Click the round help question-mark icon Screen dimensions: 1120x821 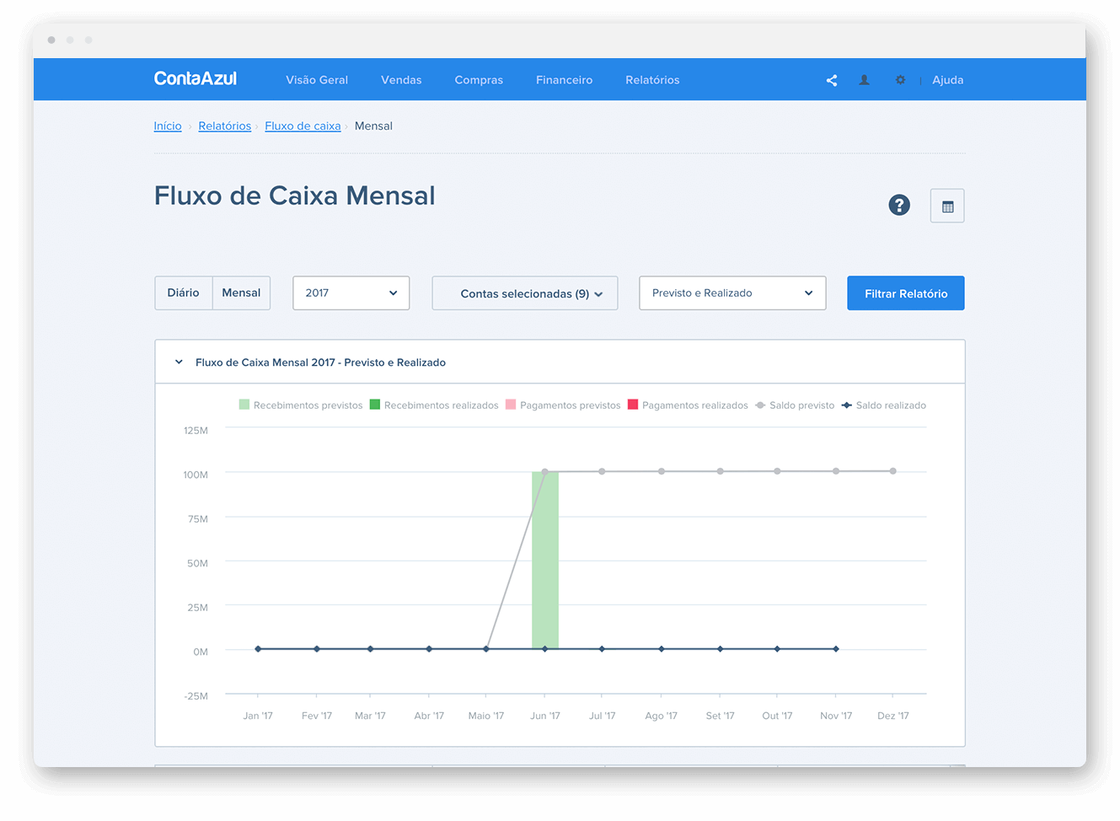point(899,205)
